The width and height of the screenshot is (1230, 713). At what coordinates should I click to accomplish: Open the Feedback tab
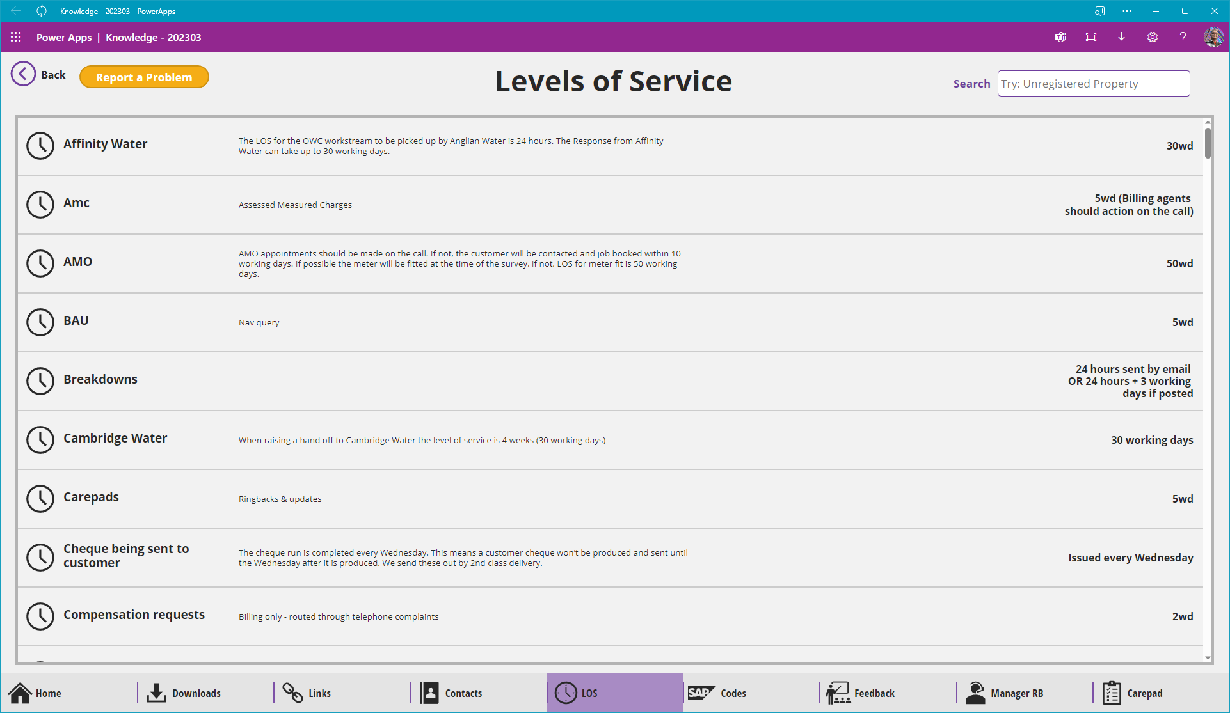pyautogui.click(x=861, y=693)
